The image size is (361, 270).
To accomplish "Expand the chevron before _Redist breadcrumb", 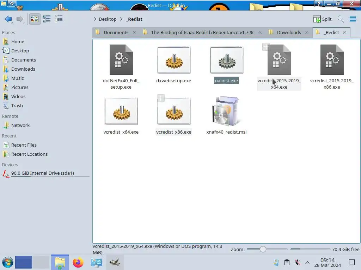I will click(121, 19).
